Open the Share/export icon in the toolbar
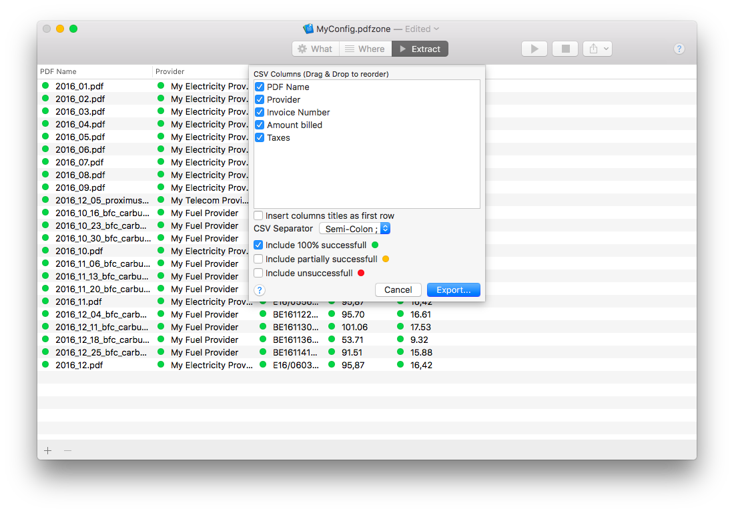The image size is (734, 513). [x=593, y=48]
